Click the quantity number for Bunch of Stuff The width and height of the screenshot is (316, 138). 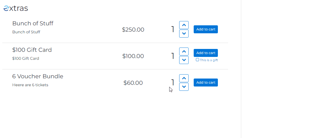click(173, 29)
